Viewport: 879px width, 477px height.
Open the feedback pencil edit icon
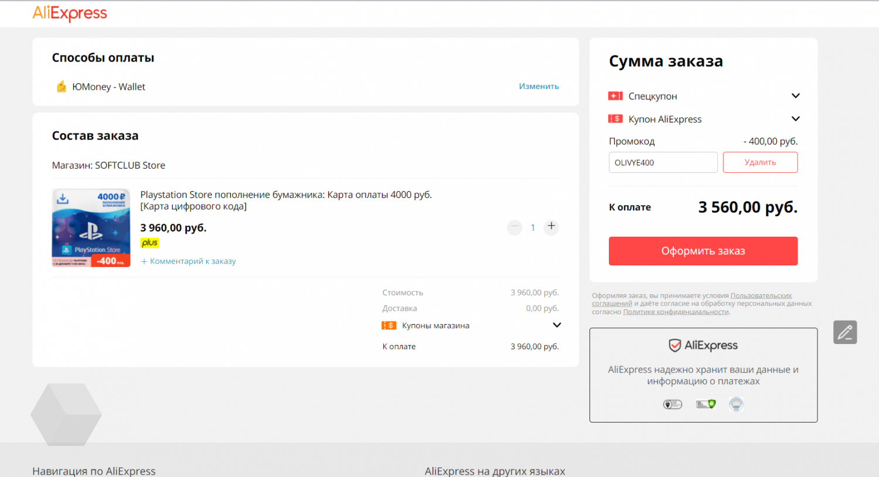coord(845,332)
